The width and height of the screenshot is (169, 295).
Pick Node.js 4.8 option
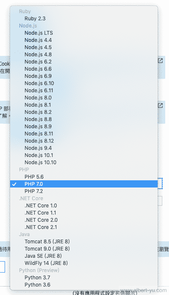coord(84,54)
